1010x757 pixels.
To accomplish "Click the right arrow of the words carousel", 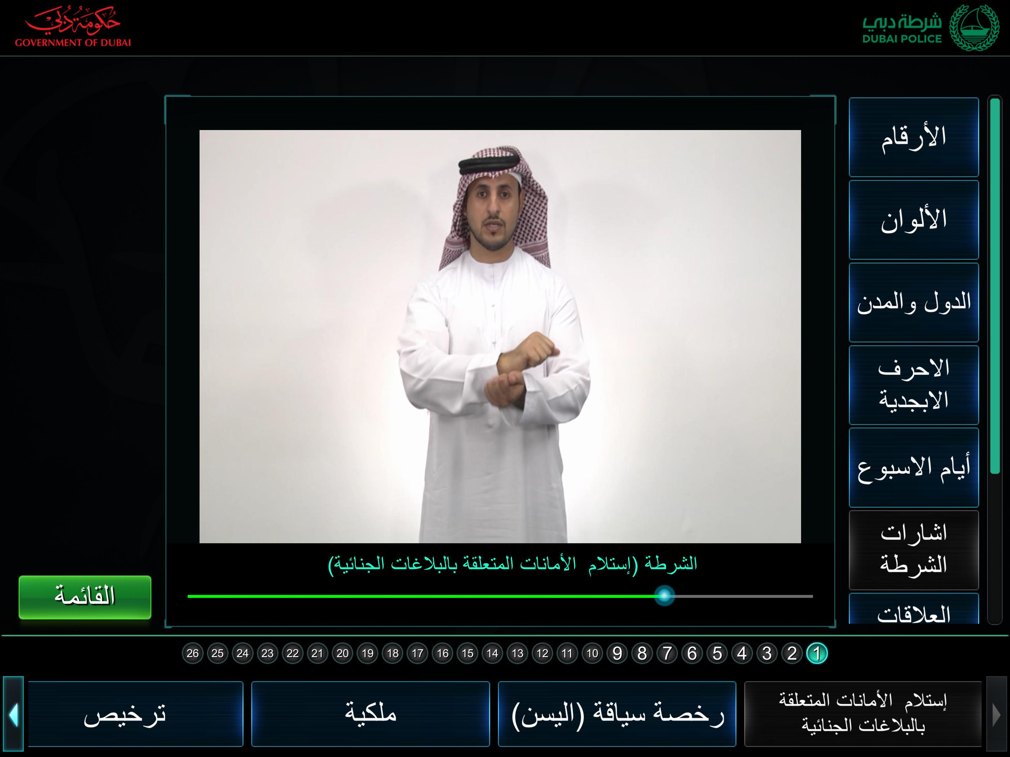I will (997, 714).
